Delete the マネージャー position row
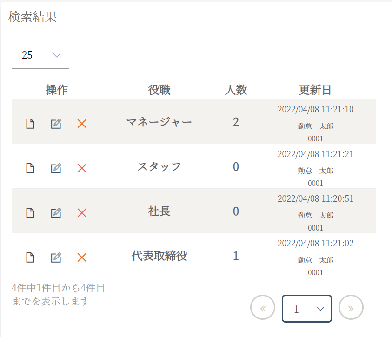 (82, 124)
